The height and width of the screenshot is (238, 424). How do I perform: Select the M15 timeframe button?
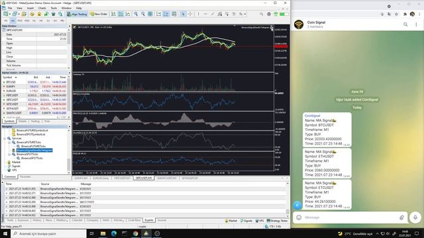pos(20,20)
